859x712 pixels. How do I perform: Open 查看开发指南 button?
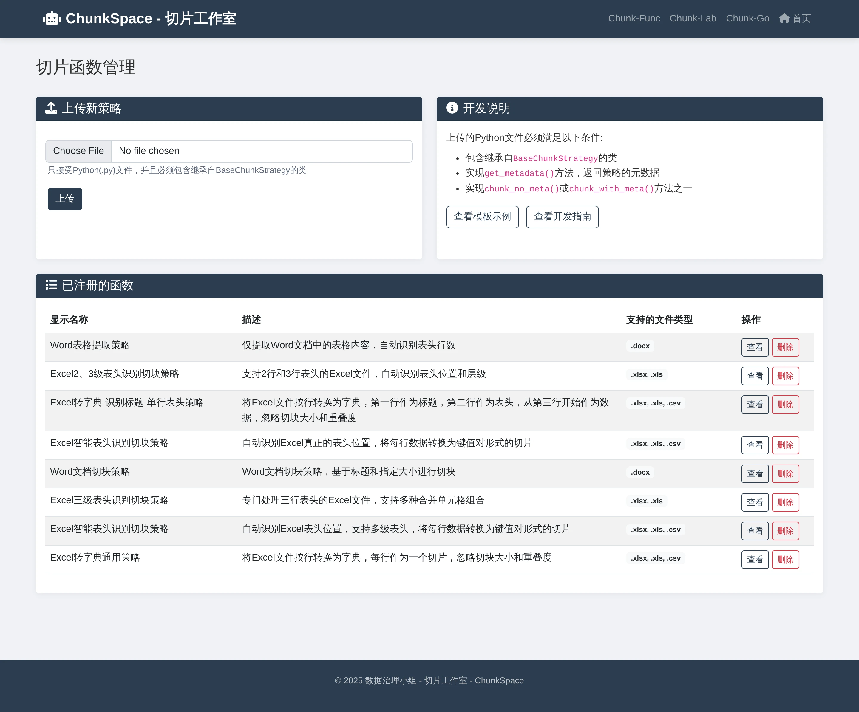pos(562,217)
